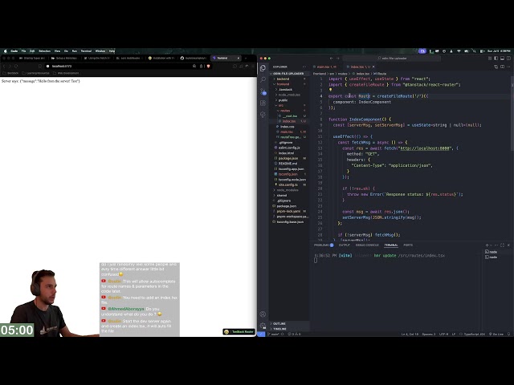Click the Apple menu icon
514x385 pixels.
pyautogui.click(x=6, y=51)
